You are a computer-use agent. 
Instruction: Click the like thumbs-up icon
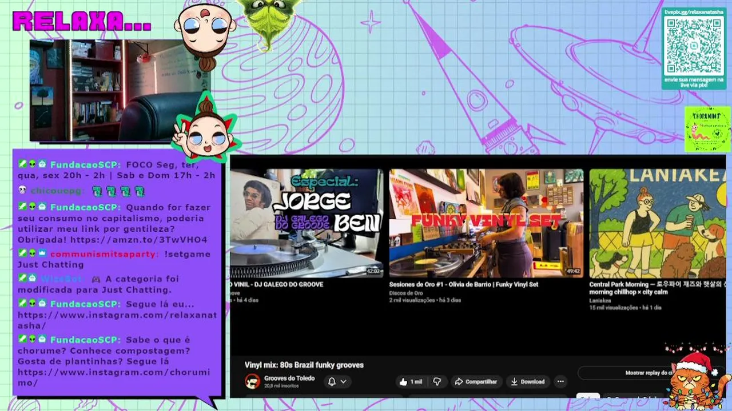pos(403,382)
